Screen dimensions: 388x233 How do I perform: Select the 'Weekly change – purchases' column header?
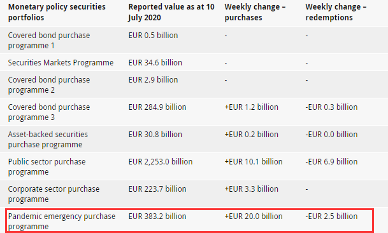point(255,12)
